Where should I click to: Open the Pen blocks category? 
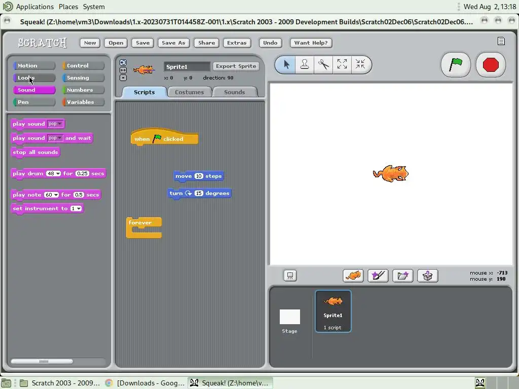[34, 102]
